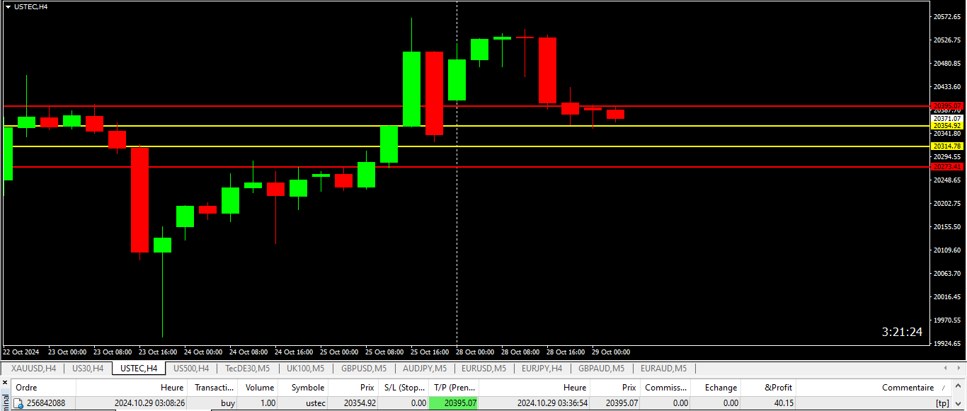
Task: Sort by the Transaction column header
Action: point(213,388)
